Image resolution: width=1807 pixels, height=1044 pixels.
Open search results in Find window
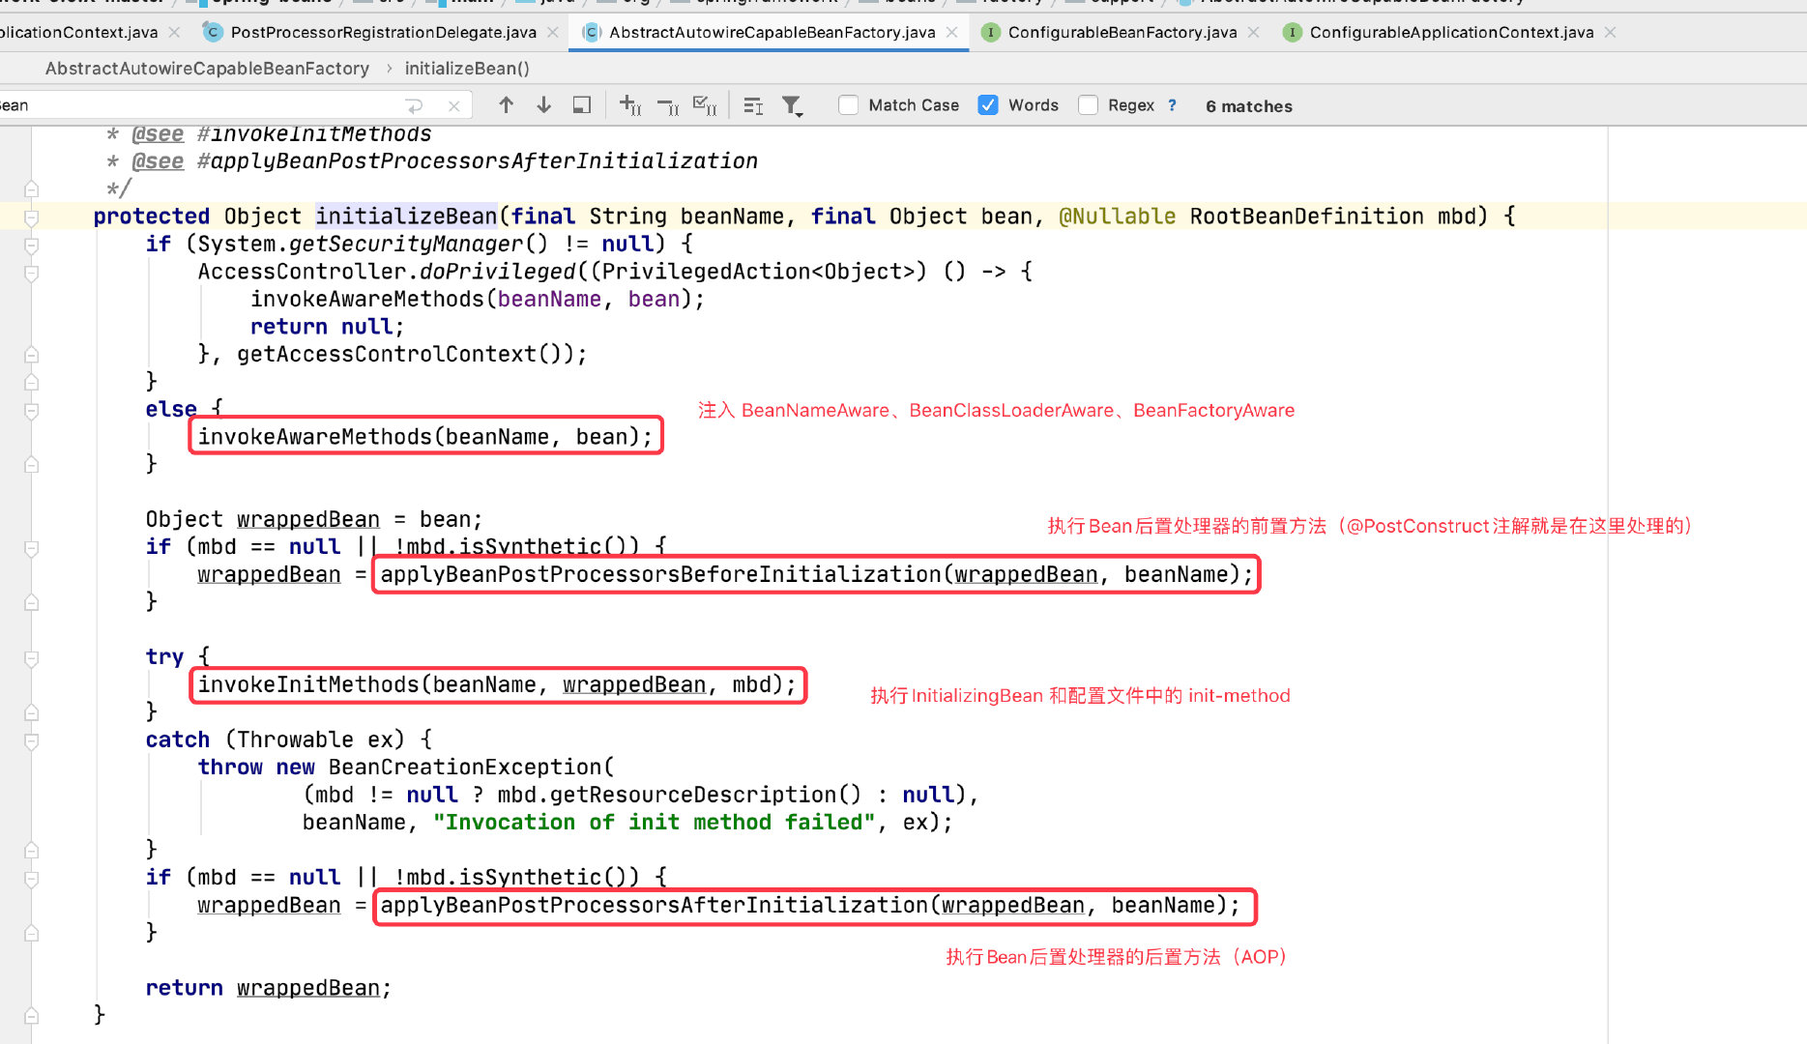click(x=582, y=105)
